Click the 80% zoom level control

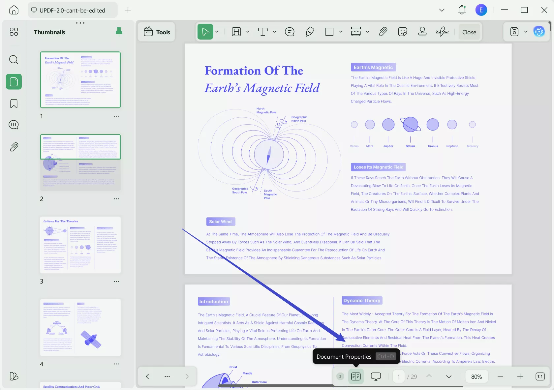pyautogui.click(x=476, y=376)
